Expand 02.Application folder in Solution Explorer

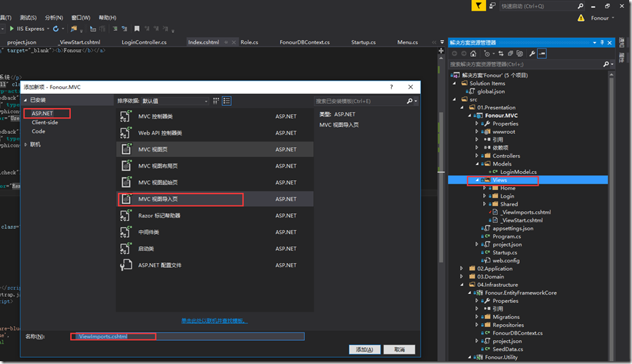461,269
